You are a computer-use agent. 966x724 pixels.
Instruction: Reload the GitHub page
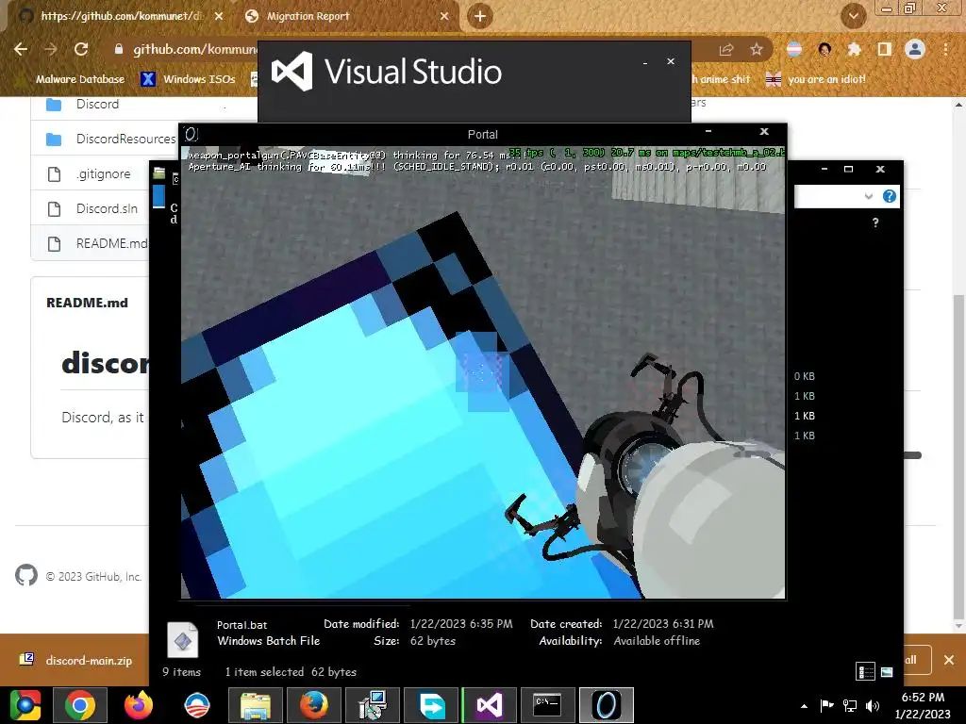(x=81, y=49)
